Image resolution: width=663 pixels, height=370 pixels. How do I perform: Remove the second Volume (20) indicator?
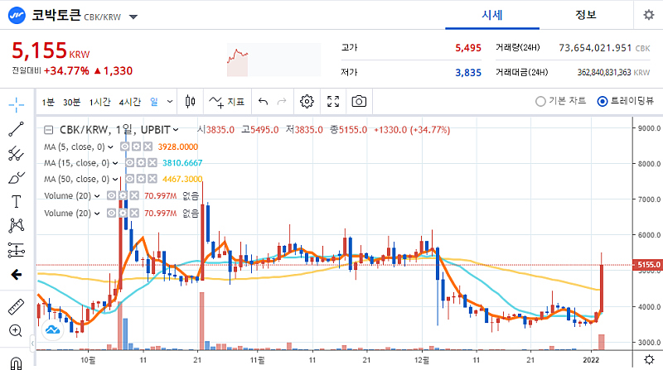tap(134, 213)
